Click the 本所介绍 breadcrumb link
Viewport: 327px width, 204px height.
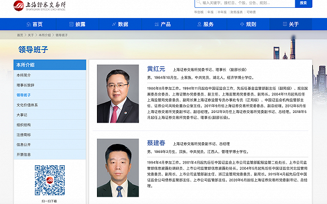point(45,35)
